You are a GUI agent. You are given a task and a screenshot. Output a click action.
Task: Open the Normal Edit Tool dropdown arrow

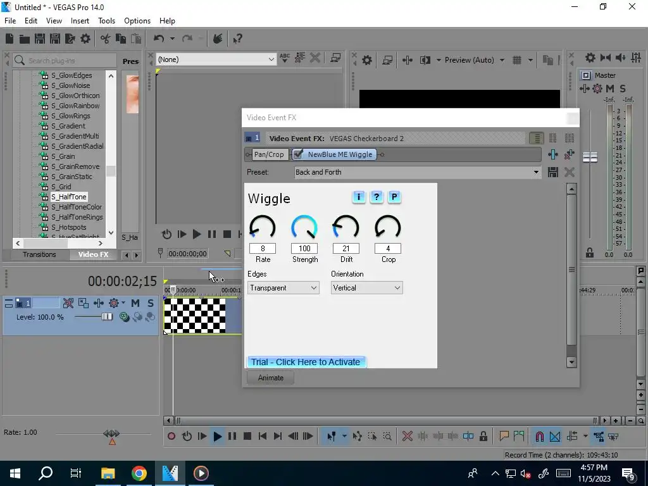tap(344, 436)
